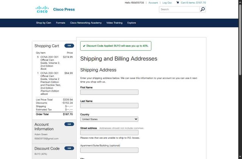The height and width of the screenshot is (159, 242).
Task: Open the Shop by Cert menu
Action: (x=43, y=23)
